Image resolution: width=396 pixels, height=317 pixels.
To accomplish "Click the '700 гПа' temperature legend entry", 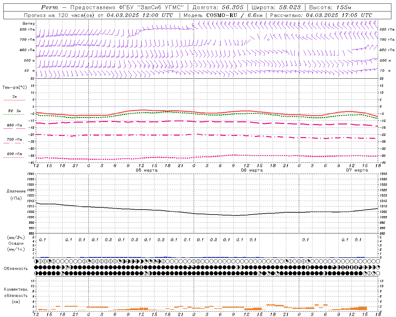I will coord(14,140).
